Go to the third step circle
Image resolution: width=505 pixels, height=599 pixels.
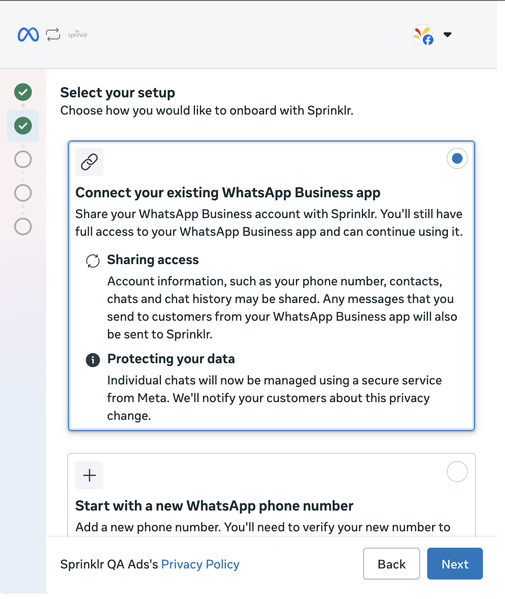click(x=23, y=159)
